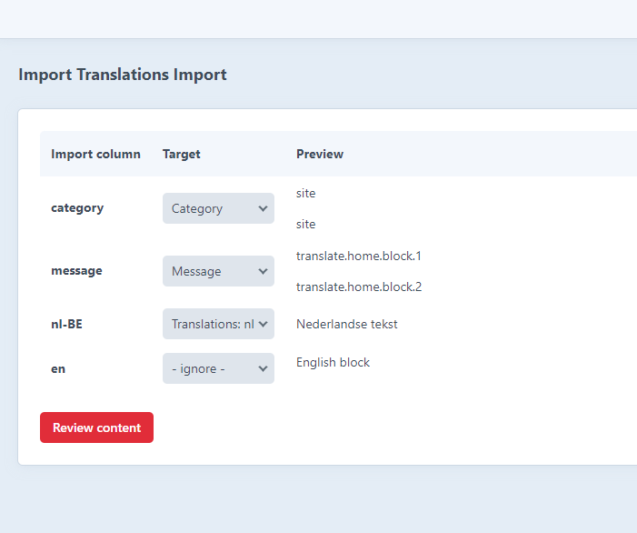Click the Import column header

[x=95, y=154]
